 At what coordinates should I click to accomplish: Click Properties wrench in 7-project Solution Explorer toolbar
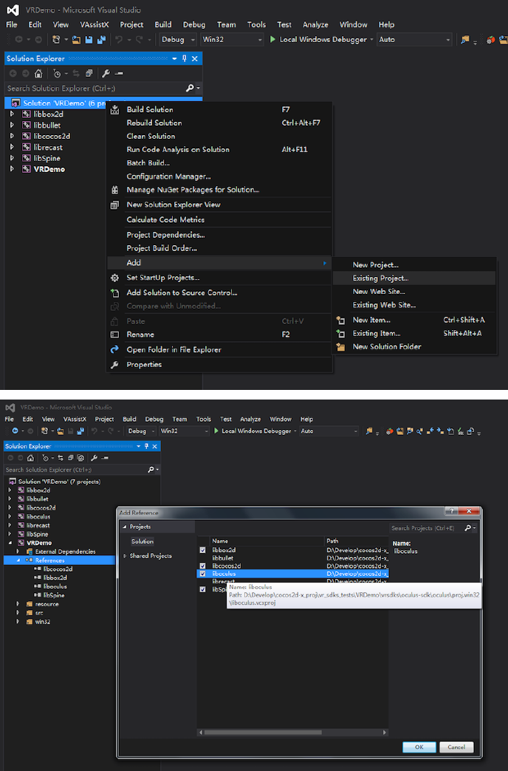(94, 458)
